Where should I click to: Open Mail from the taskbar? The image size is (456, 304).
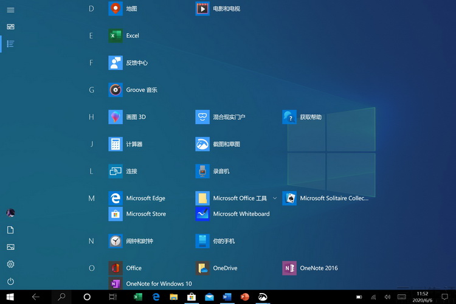coord(209,297)
